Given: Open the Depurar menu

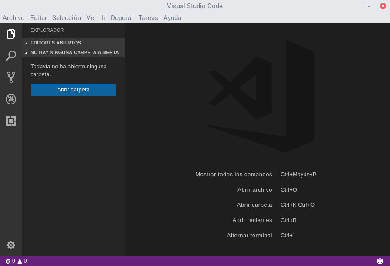Looking at the screenshot, I should coord(122,18).
